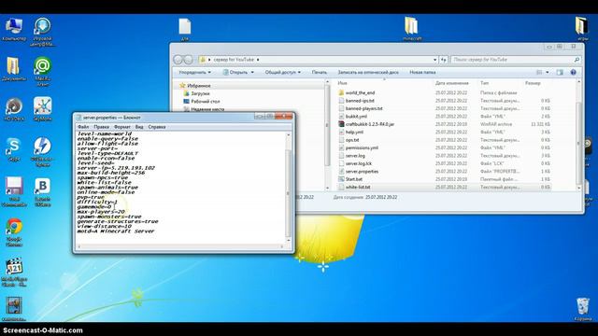Screen dimensions: 598x336
Task: Open the Вид menu in Notepad
Action: tap(139, 127)
